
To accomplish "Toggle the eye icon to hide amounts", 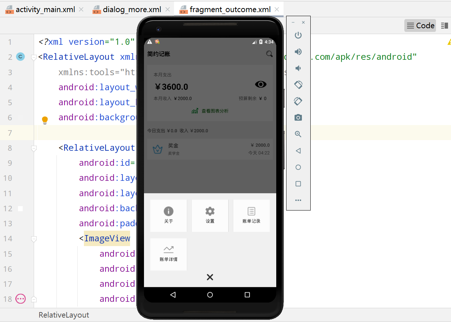I will (260, 85).
